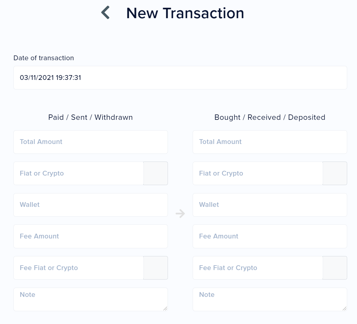Click the arrow icon between the two columns

click(180, 213)
